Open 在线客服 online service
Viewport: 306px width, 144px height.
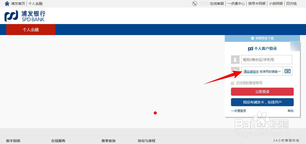[x=217, y=4]
